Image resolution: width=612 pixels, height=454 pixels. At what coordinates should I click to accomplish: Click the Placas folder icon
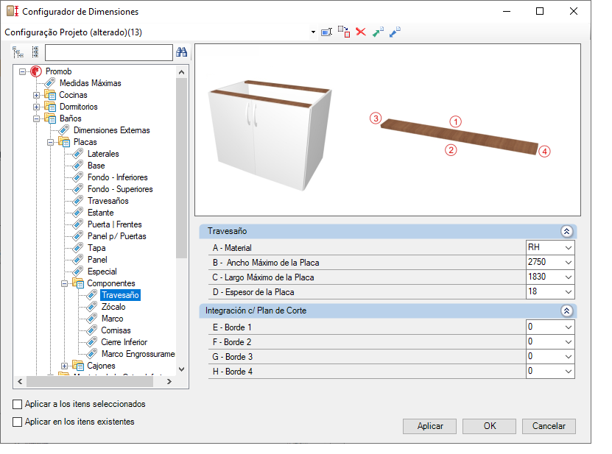point(64,142)
